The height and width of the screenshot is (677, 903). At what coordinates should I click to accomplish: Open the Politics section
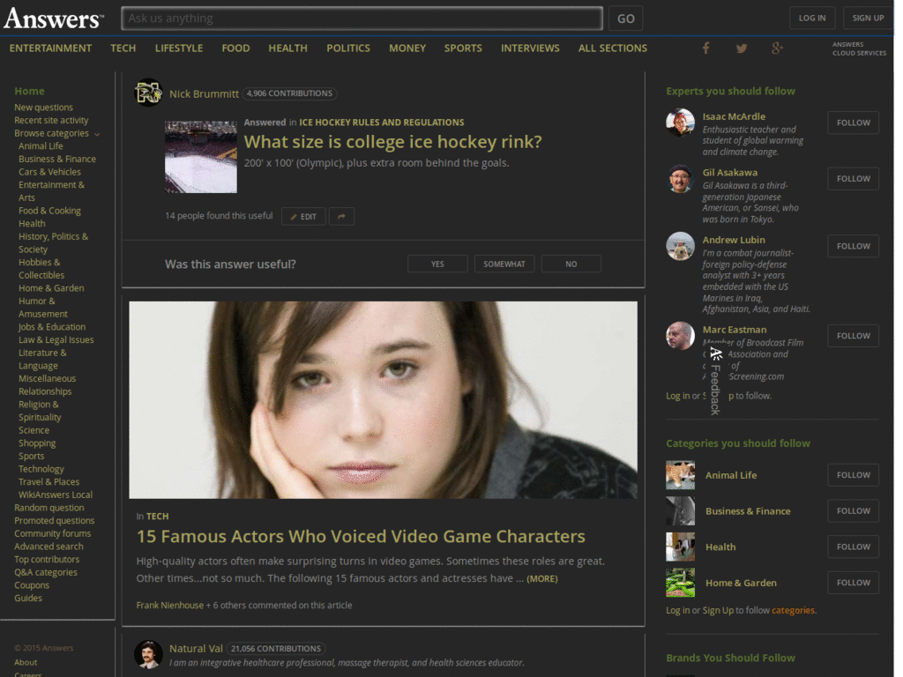348,48
